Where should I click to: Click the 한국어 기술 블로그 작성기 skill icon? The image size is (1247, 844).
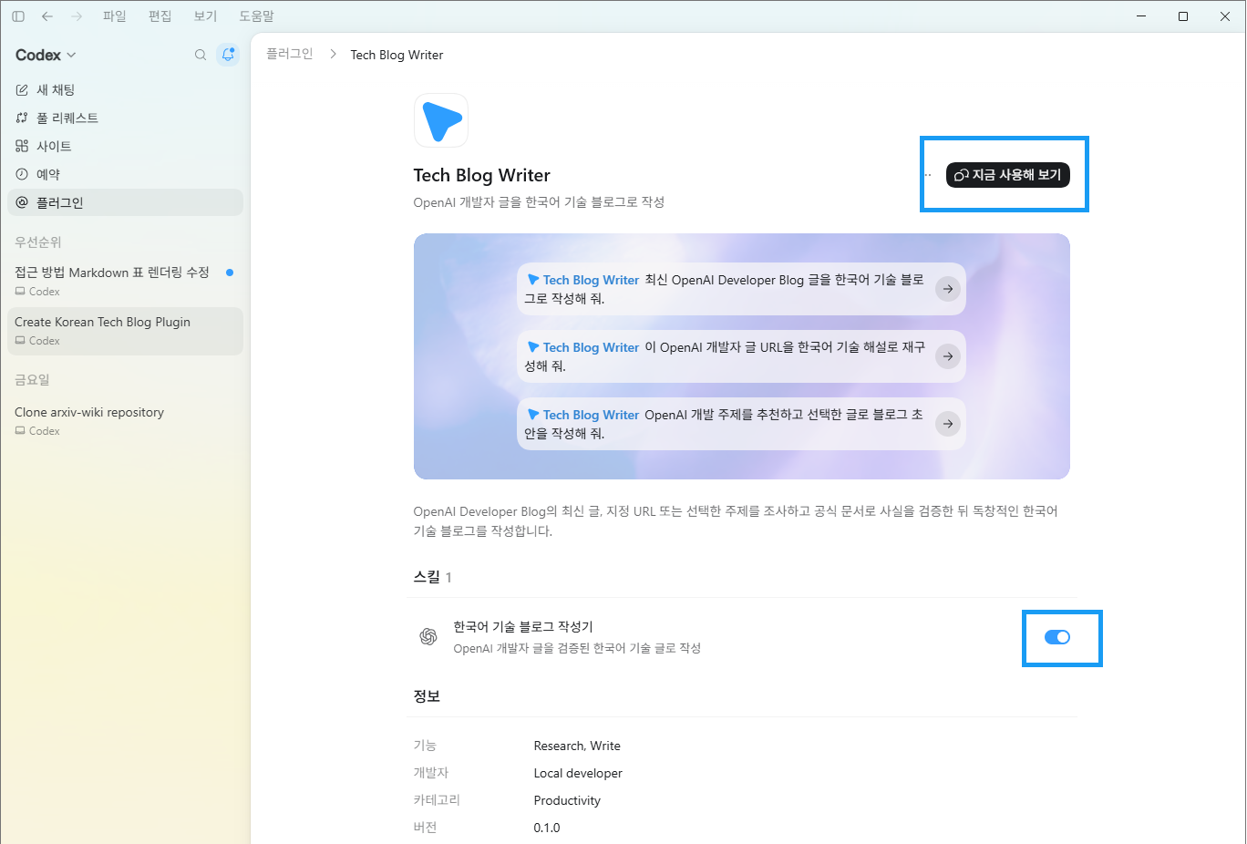click(428, 637)
